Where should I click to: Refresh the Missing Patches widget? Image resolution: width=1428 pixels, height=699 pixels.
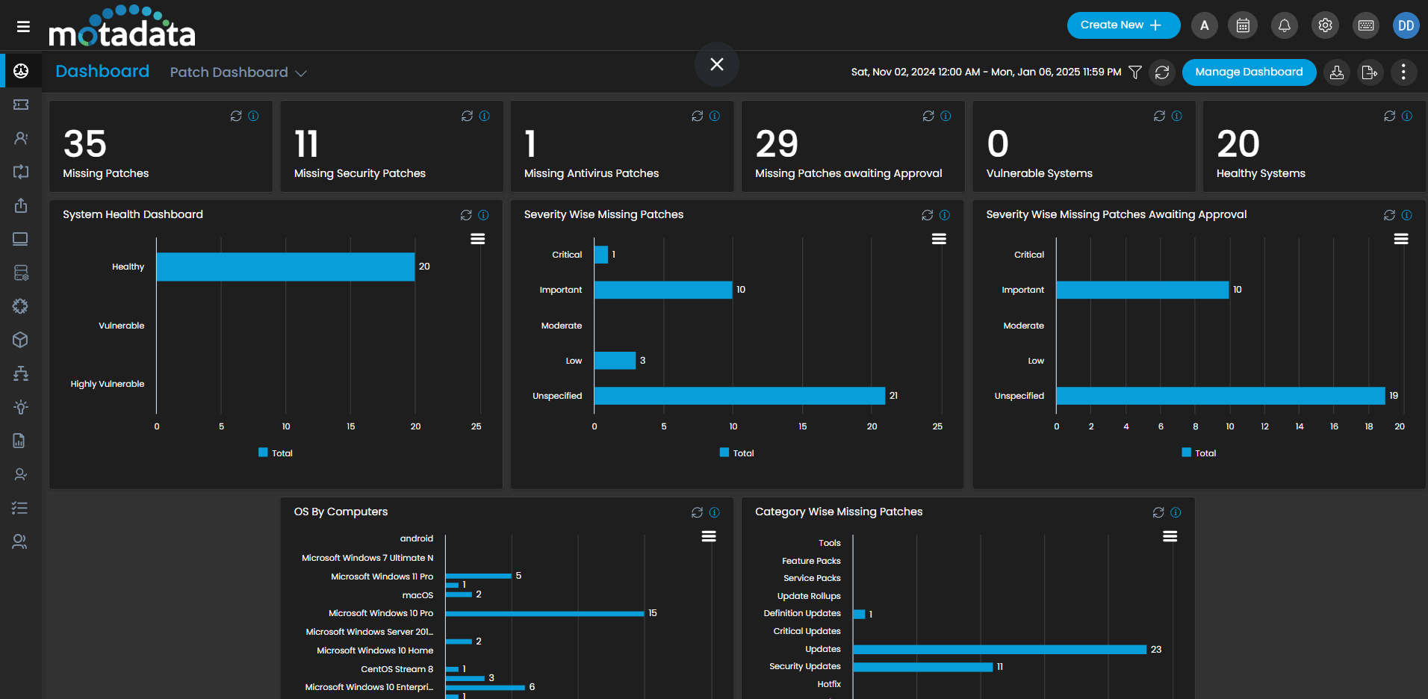coord(236,116)
